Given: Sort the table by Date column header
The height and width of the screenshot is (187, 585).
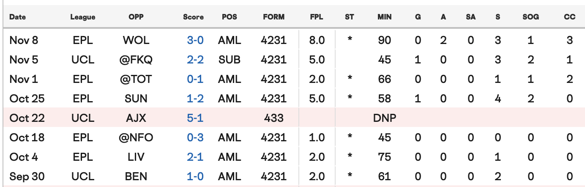Looking at the screenshot, I should [17, 17].
